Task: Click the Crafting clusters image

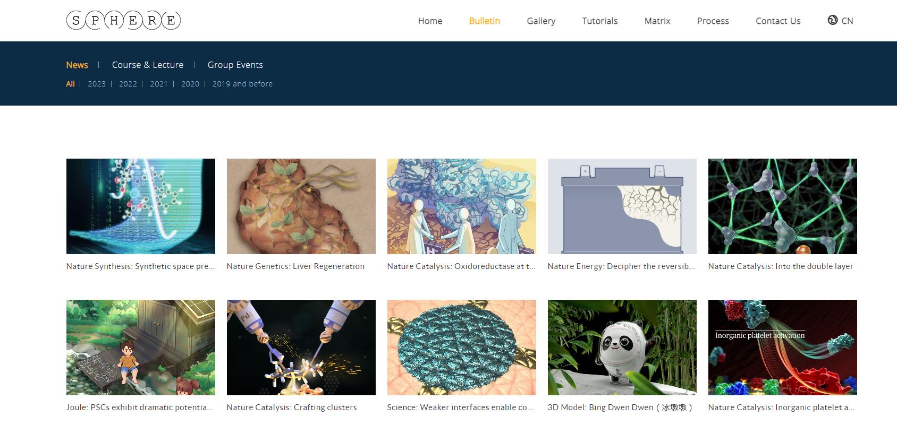Action: pyautogui.click(x=301, y=348)
